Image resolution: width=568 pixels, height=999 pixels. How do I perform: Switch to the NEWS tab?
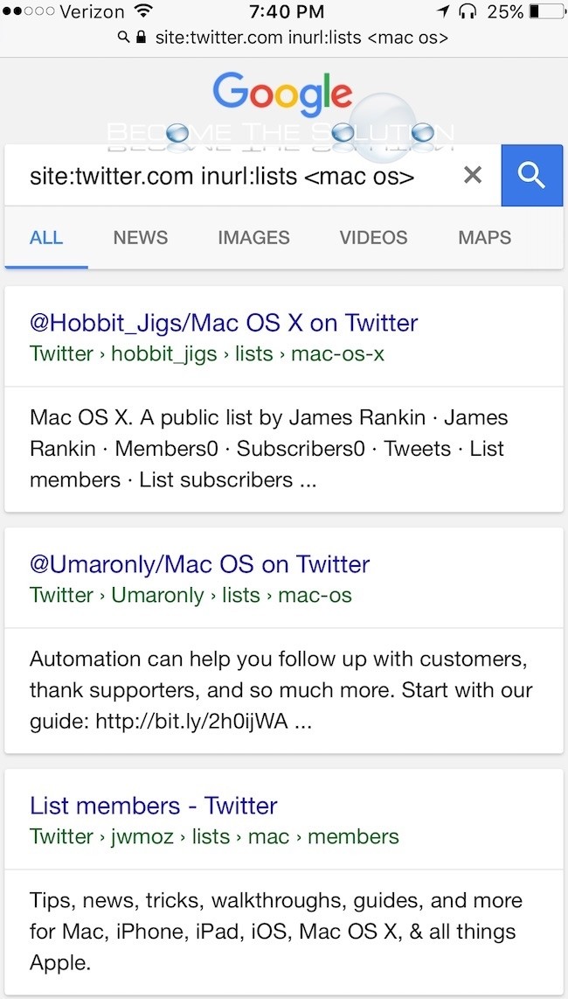[141, 238]
